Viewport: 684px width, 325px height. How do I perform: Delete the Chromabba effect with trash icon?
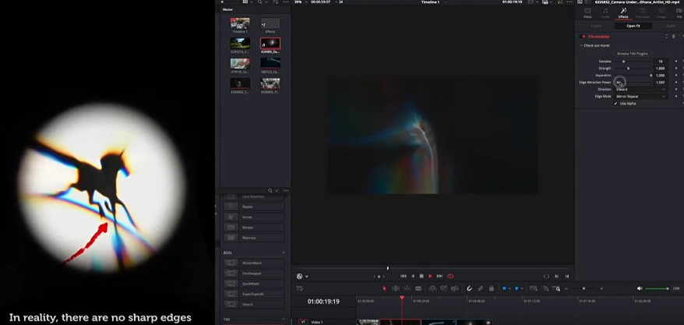[x=674, y=36]
